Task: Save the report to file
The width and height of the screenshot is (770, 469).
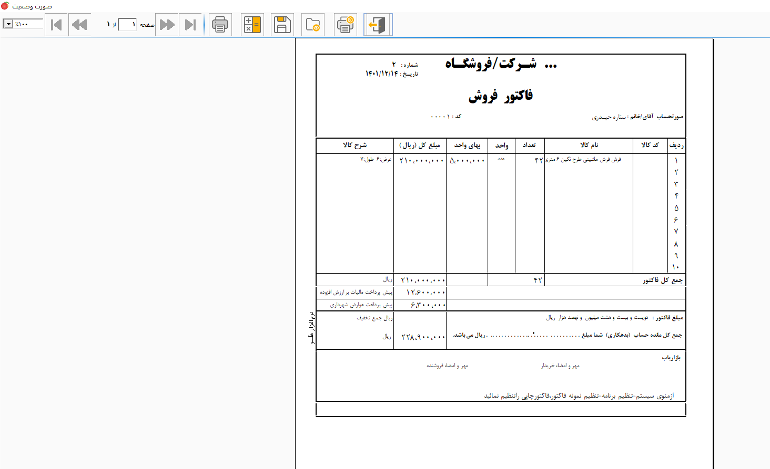Action: pos(282,25)
